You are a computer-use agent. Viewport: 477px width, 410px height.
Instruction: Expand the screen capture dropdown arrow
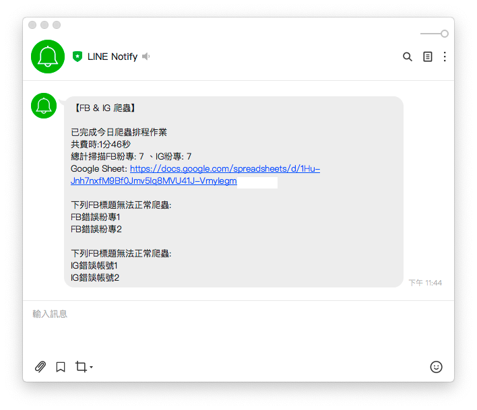click(x=91, y=367)
